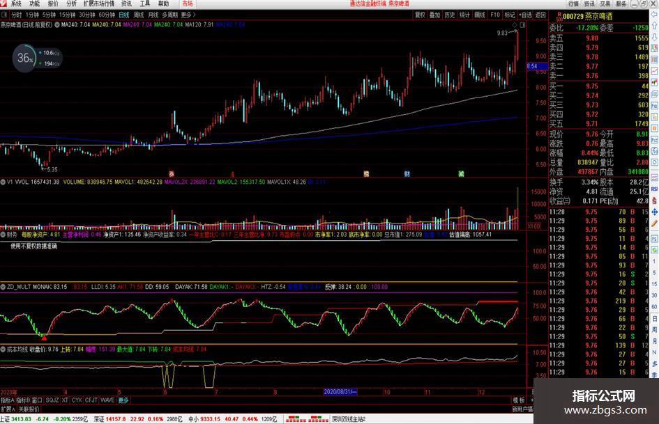Open the 系统 menu

(16, 3)
